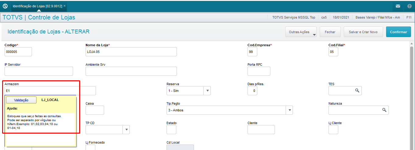
Task: Click the TOTVS logo icon in tab bar
Action: pos(5,6)
